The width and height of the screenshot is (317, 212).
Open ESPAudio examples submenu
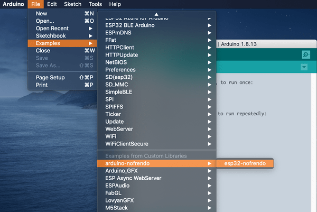point(157,186)
